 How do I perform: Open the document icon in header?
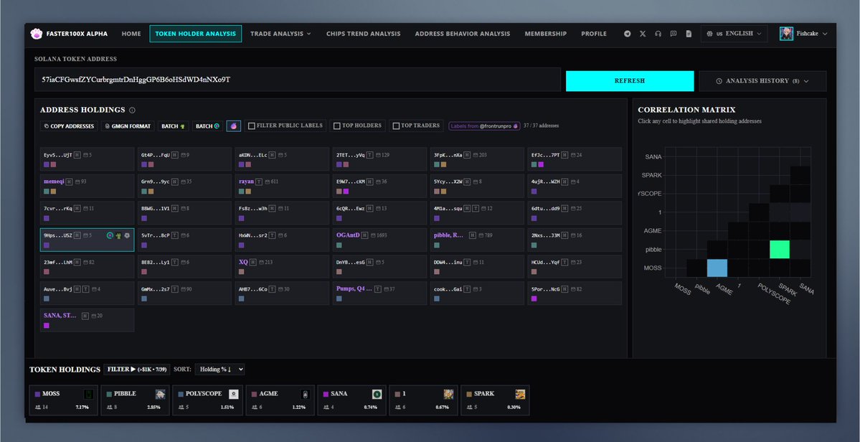click(688, 34)
